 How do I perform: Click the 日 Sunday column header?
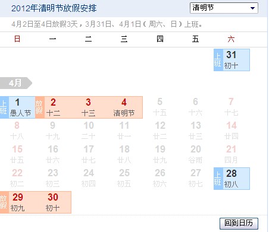(17, 39)
